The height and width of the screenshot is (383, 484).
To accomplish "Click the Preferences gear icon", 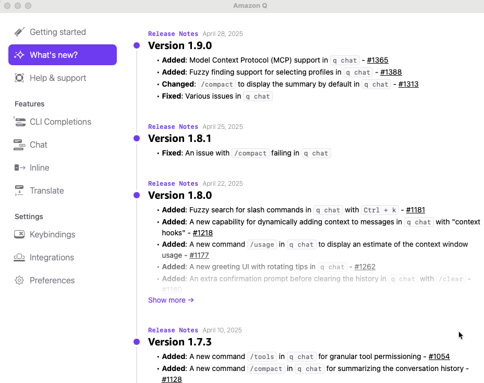I will pos(19,280).
